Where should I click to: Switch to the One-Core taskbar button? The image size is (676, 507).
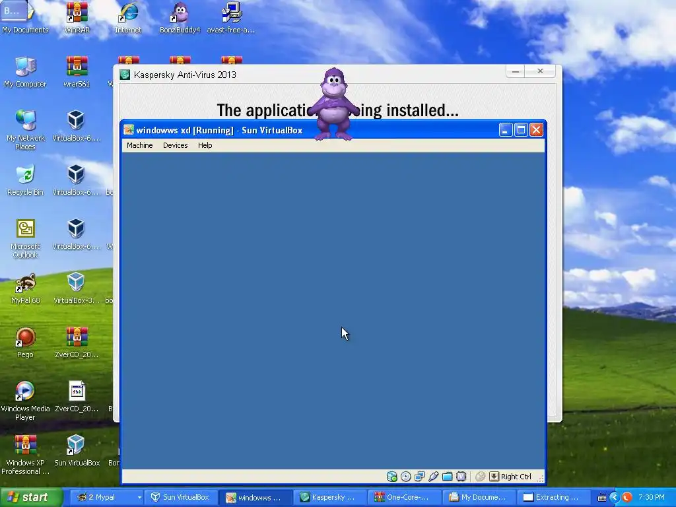point(403,497)
